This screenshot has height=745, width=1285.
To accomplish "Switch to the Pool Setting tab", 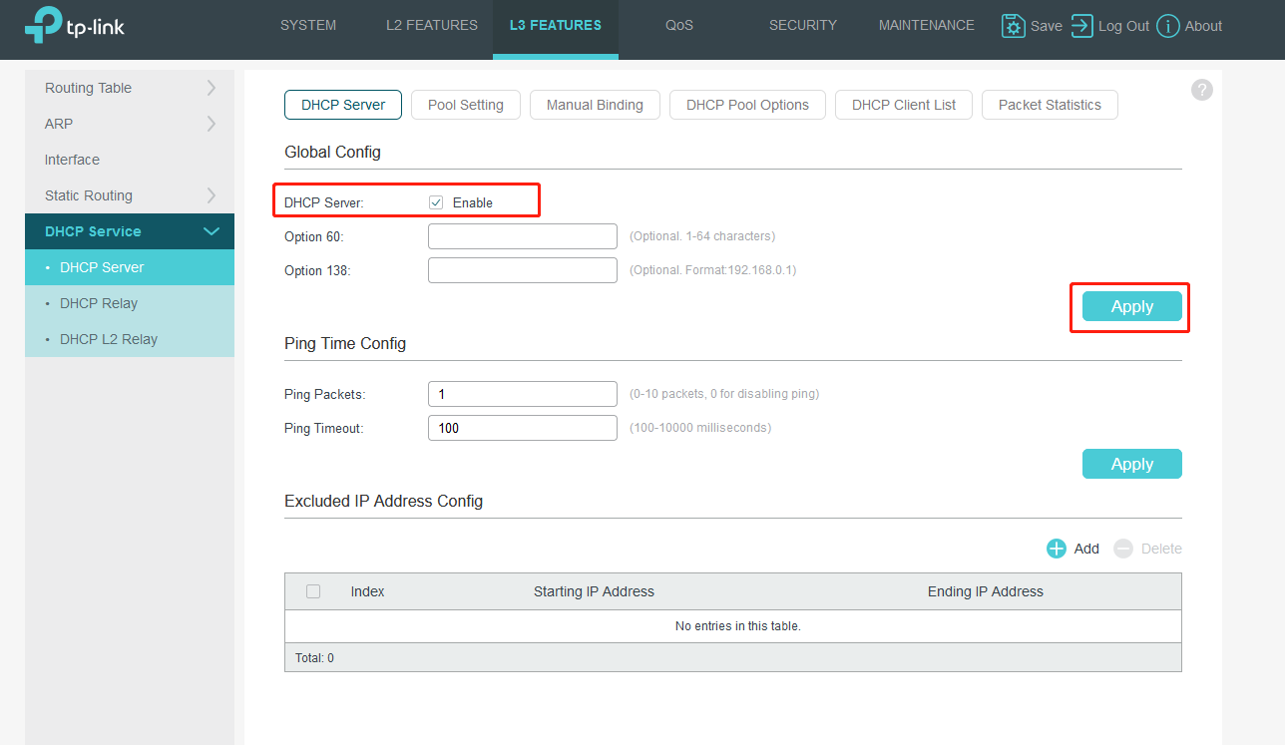I will pyautogui.click(x=466, y=105).
